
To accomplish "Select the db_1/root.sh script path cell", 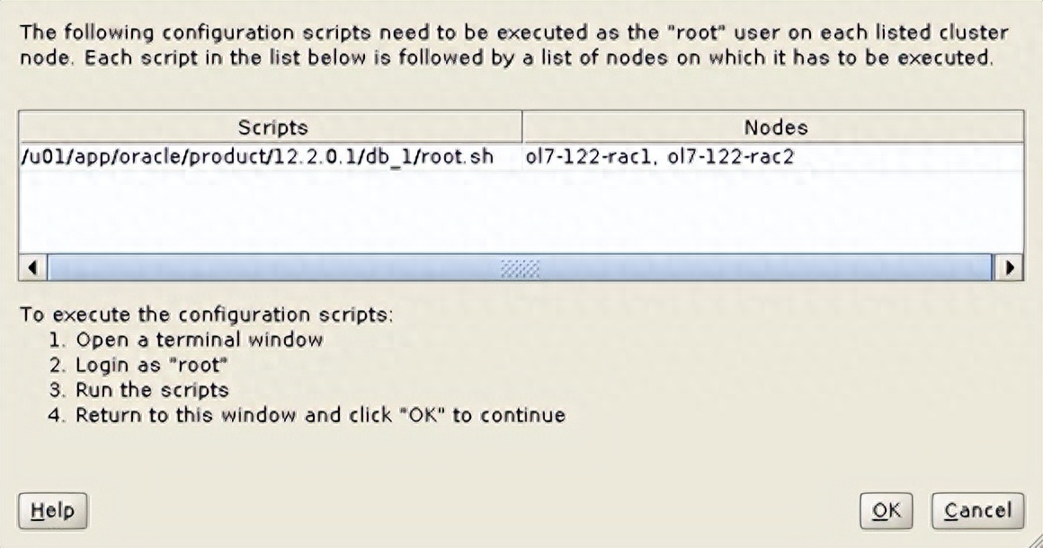I will 257,155.
